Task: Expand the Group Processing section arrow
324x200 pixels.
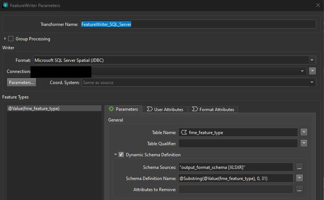Action: pos(5,39)
